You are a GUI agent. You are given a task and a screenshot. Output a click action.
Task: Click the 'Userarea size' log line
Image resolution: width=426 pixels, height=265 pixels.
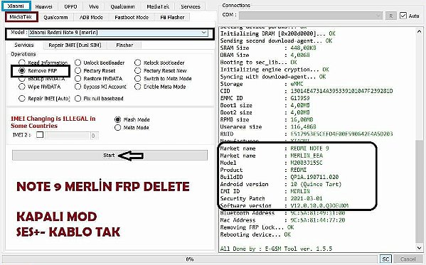(x=268, y=126)
